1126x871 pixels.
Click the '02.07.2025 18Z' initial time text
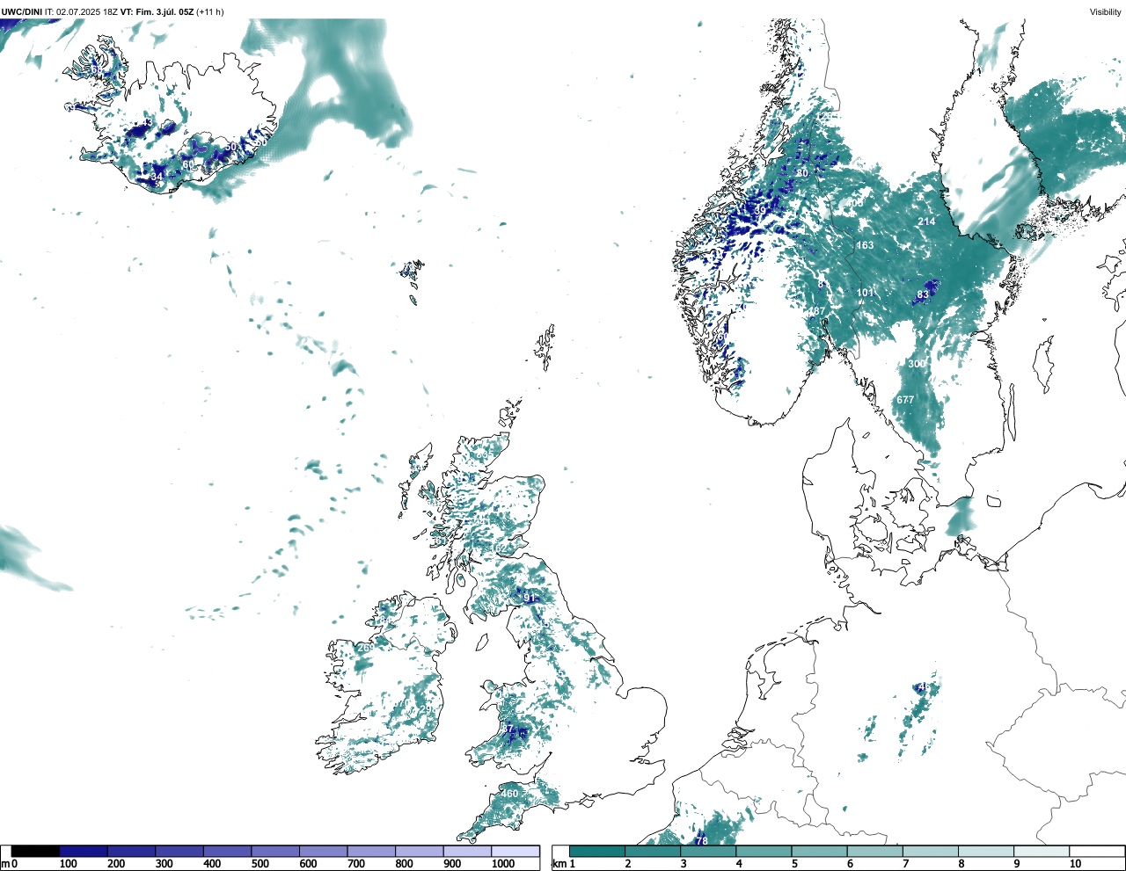pyautogui.click(x=87, y=11)
